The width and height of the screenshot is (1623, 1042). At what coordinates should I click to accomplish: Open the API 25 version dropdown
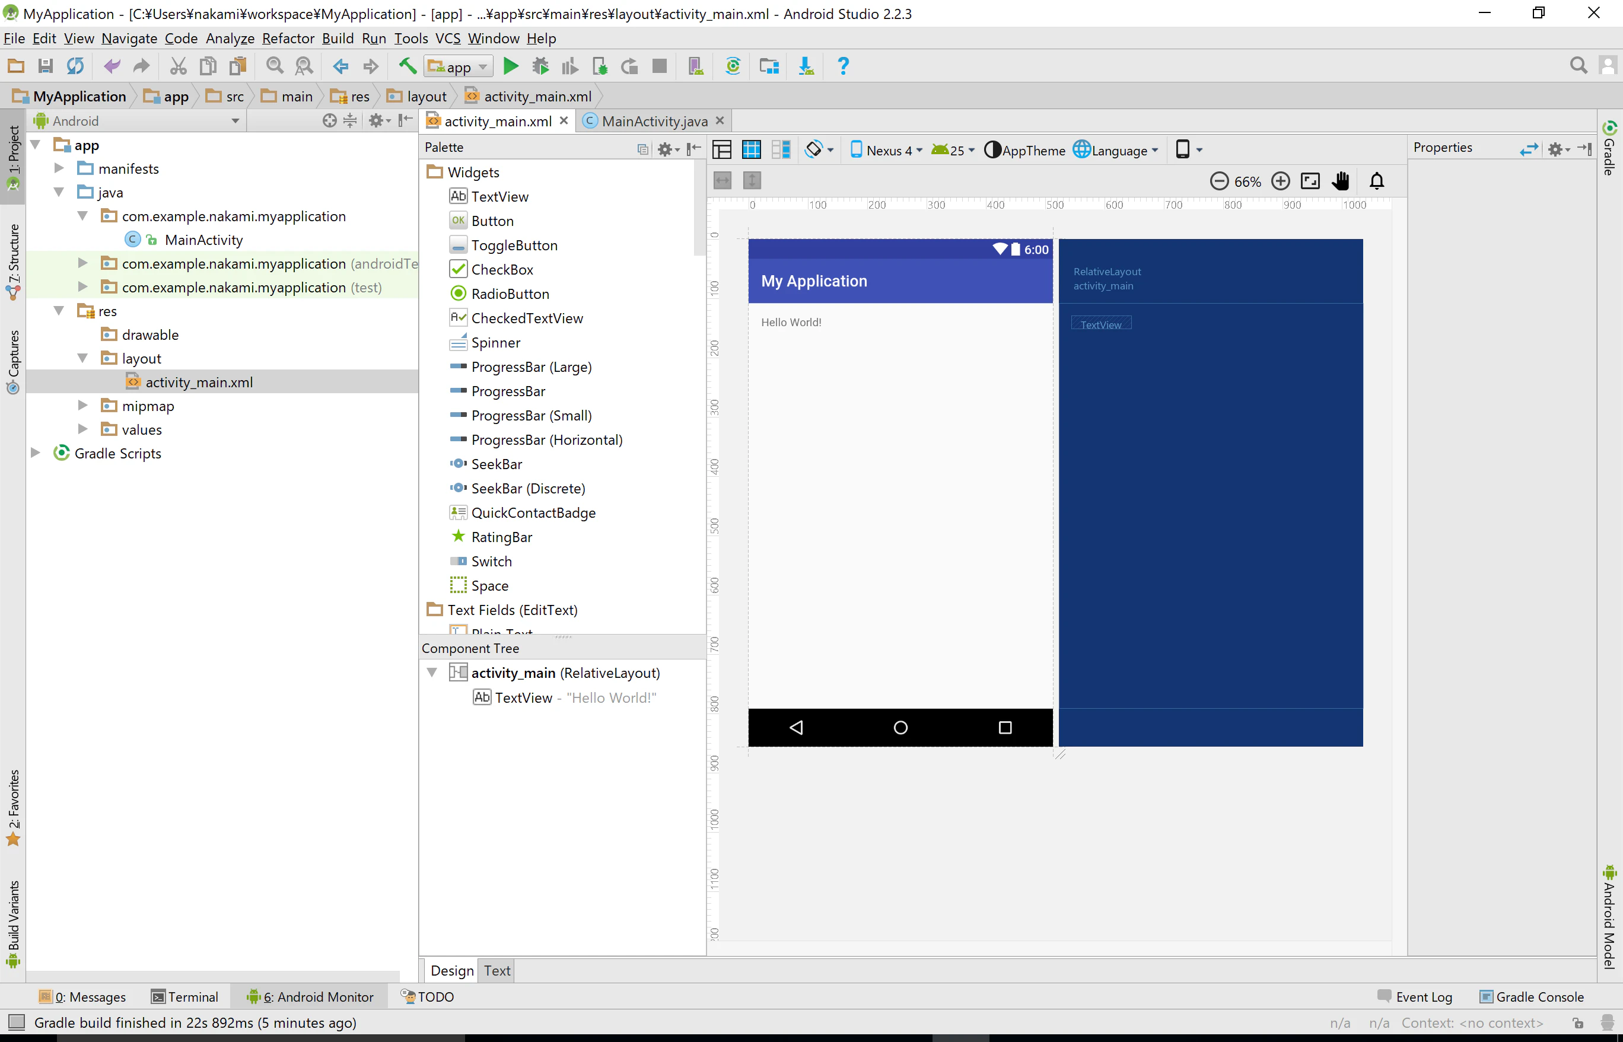(x=953, y=150)
